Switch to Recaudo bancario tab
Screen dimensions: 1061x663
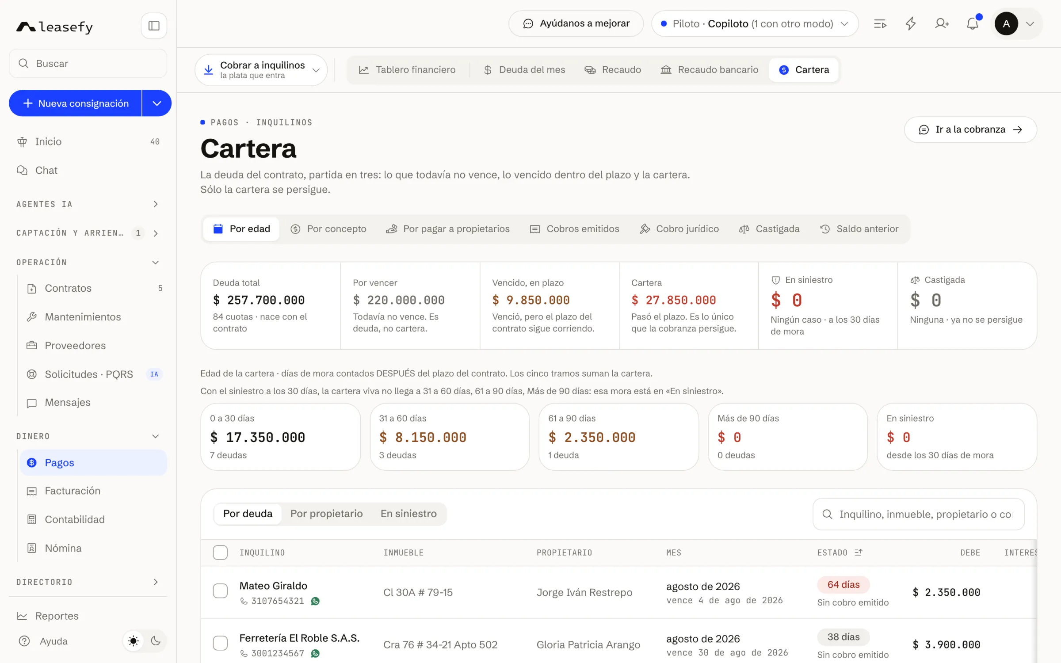(710, 70)
